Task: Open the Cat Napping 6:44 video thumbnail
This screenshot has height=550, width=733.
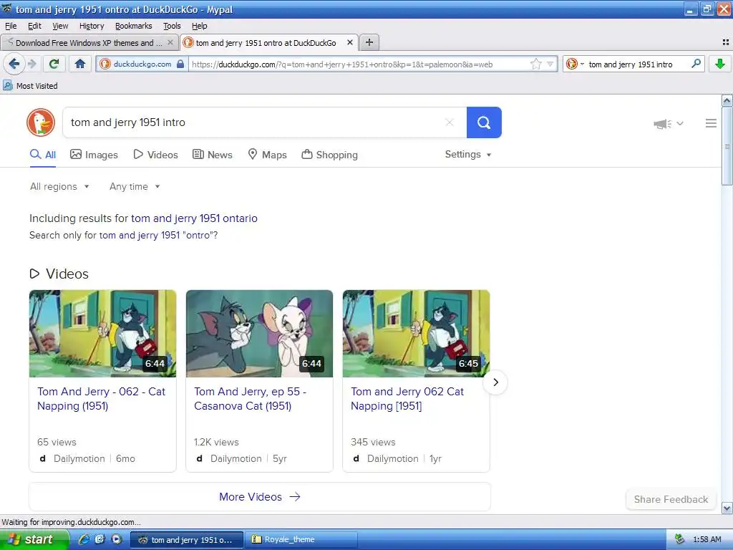Action: (103, 334)
